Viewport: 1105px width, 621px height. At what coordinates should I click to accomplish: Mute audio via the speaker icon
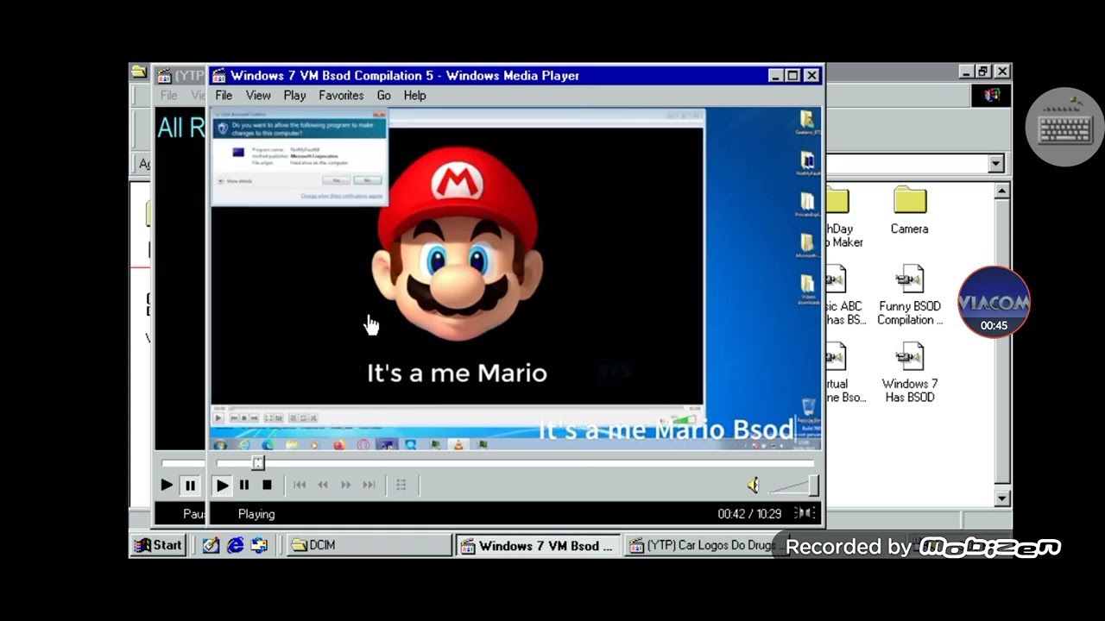coord(754,486)
